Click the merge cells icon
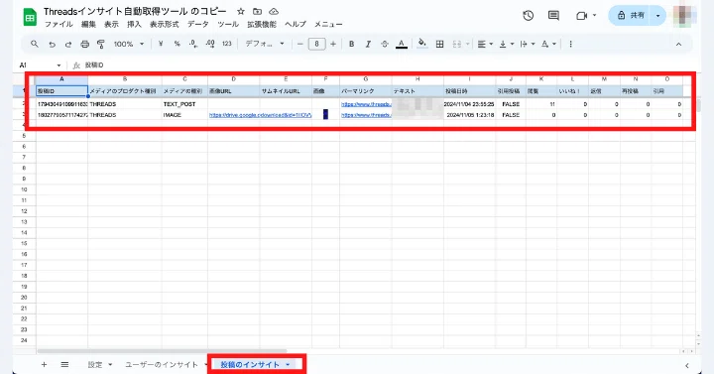This screenshot has height=374, width=714. [x=457, y=44]
